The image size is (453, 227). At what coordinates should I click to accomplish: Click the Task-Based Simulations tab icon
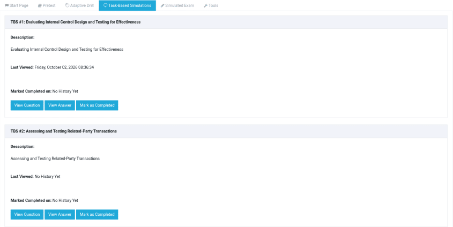(106, 5)
